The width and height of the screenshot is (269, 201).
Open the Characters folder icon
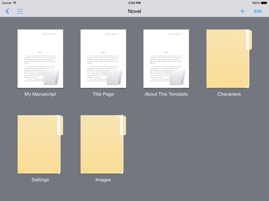[x=229, y=59]
